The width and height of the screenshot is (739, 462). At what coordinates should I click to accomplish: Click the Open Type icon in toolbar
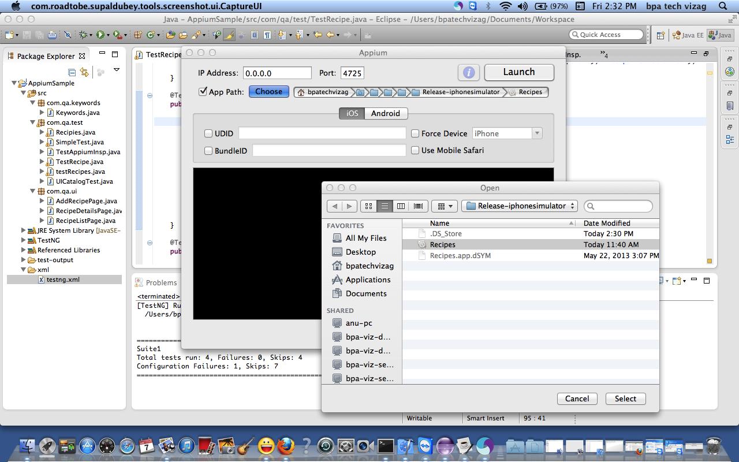pyautogui.click(x=170, y=35)
